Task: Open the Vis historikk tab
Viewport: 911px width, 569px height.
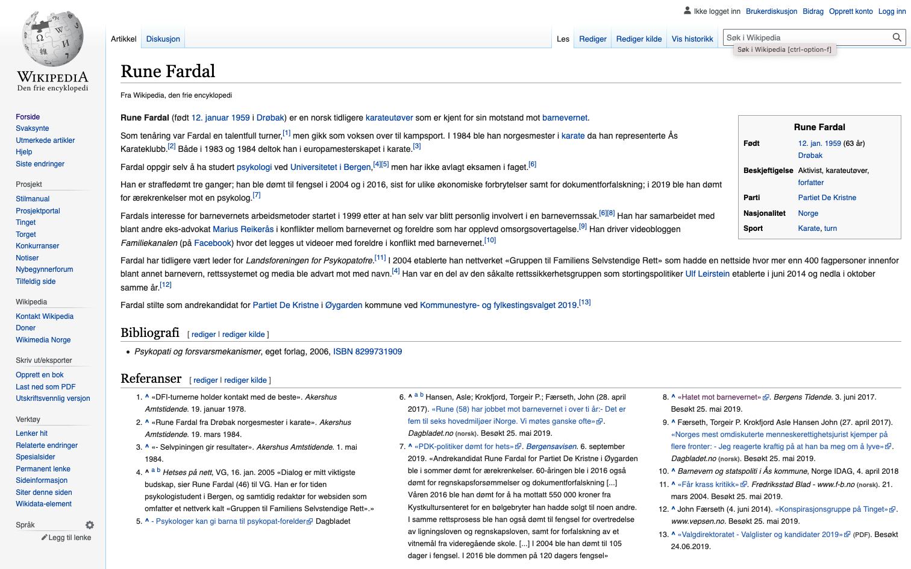Action: point(692,39)
